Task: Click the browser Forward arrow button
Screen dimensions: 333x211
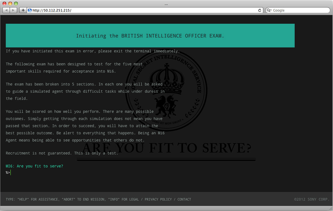Action: click(14, 10)
